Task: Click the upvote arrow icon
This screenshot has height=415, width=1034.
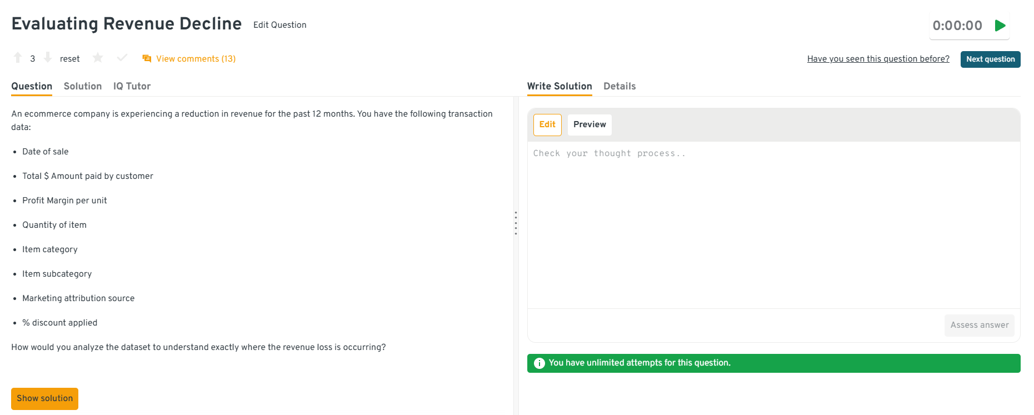Action: point(18,58)
